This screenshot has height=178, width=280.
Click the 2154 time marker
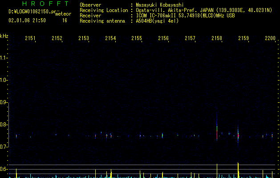[x=110, y=38]
